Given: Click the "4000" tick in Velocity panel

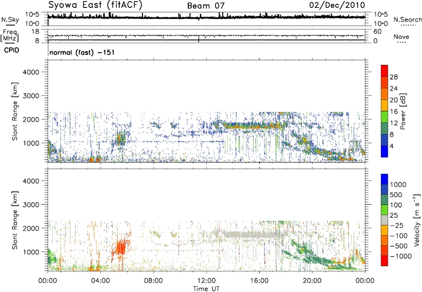Looking at the screenshot, I should [x=31, y=181].
